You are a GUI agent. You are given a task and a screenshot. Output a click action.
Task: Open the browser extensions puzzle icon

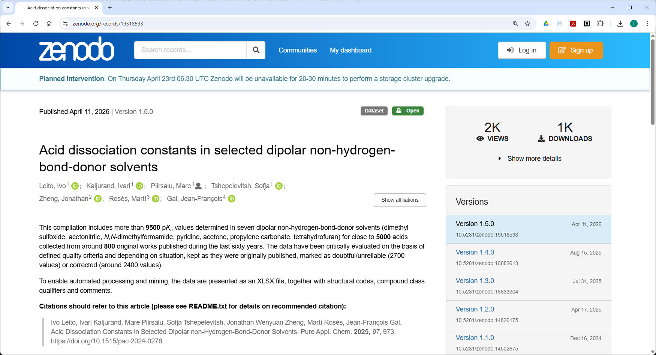tap(600, 24)
